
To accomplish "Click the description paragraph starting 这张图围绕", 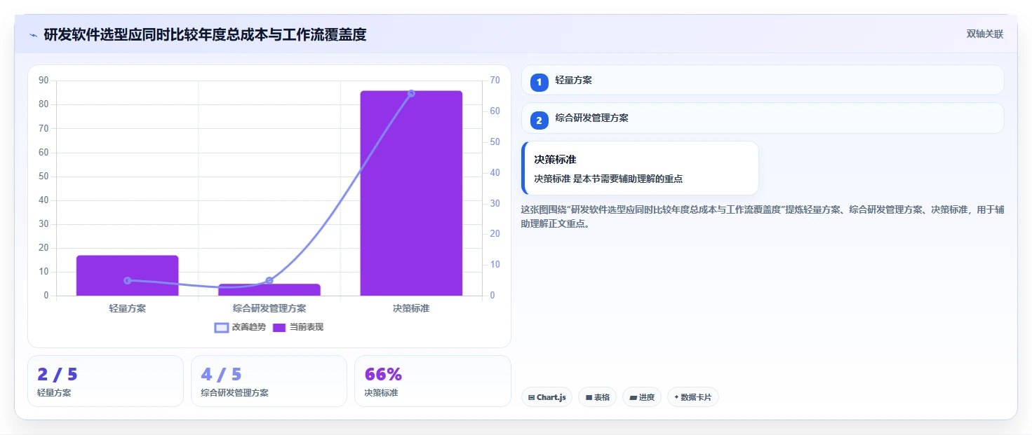I will coord(763,216).
